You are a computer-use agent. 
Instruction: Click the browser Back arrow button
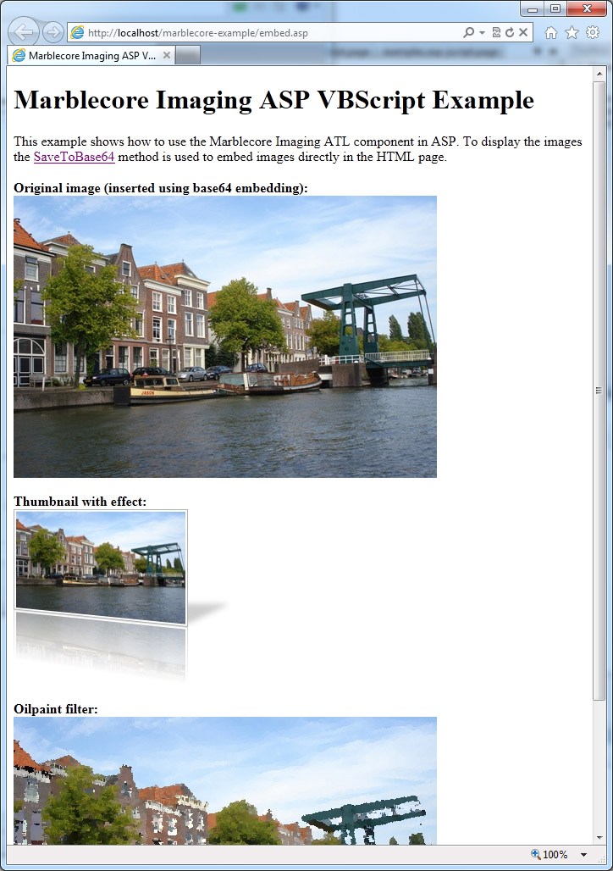(24, 32)
